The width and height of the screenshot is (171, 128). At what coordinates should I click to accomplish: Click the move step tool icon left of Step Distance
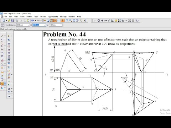(x=2, y=25)
